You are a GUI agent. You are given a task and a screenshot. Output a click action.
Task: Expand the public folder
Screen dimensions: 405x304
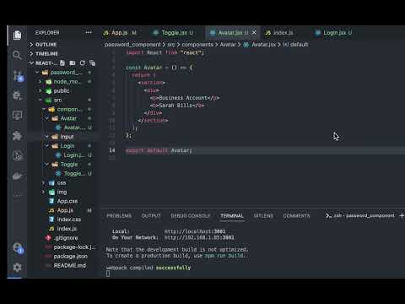(63, 91)
